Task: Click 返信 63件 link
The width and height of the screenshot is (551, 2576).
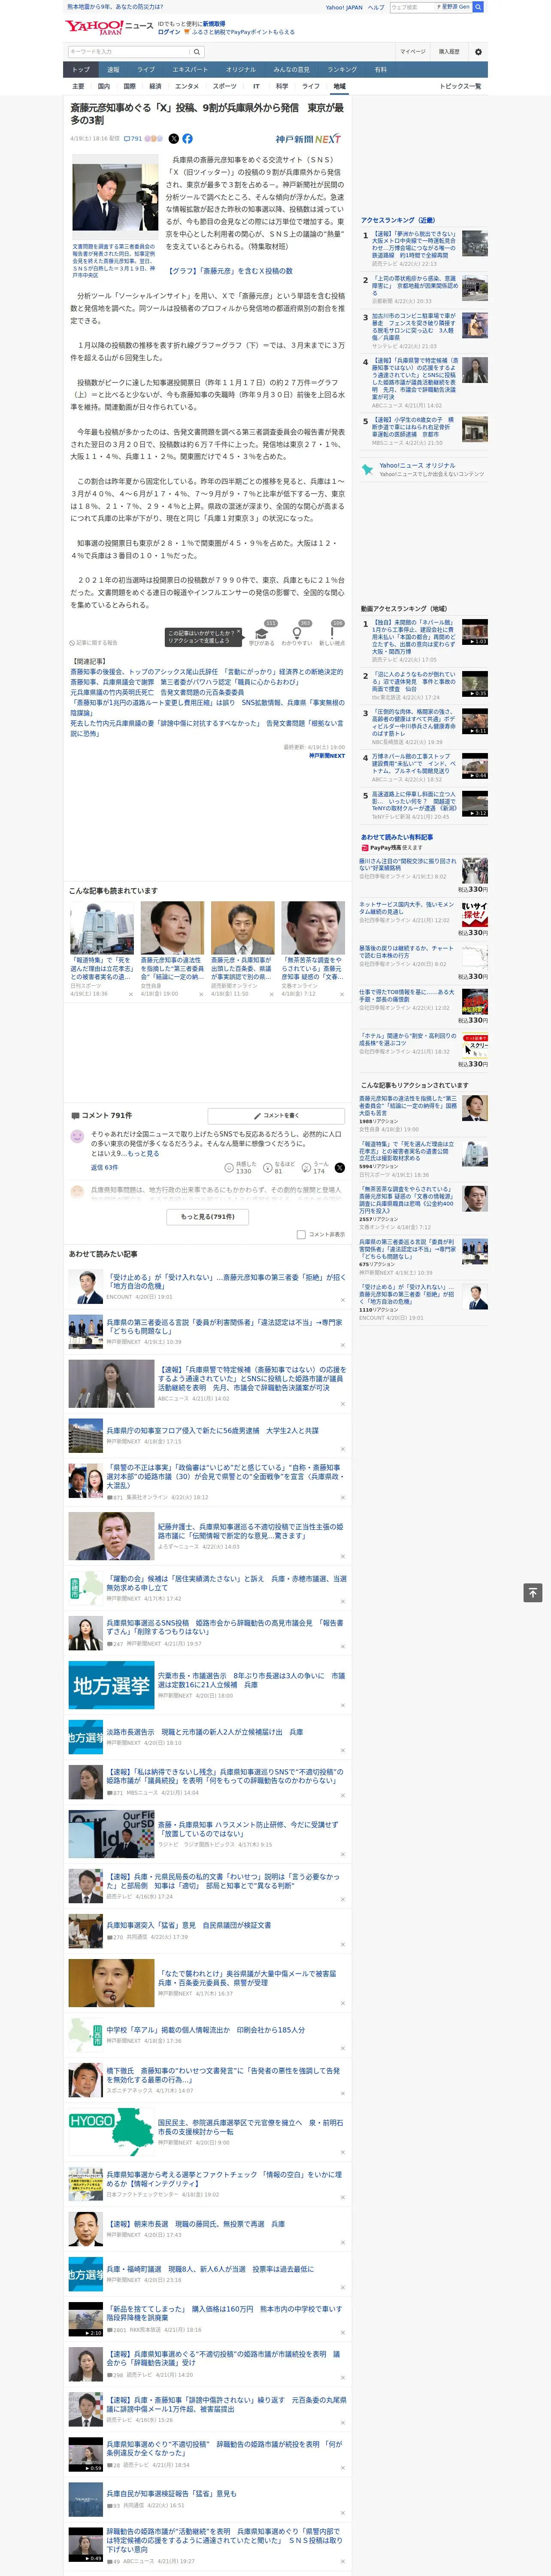Action: point(104,1167)
